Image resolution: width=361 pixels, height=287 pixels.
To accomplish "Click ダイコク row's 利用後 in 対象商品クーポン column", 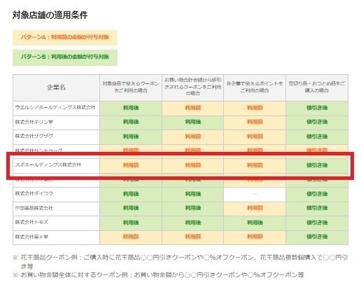I will click(x=131, y=194).
